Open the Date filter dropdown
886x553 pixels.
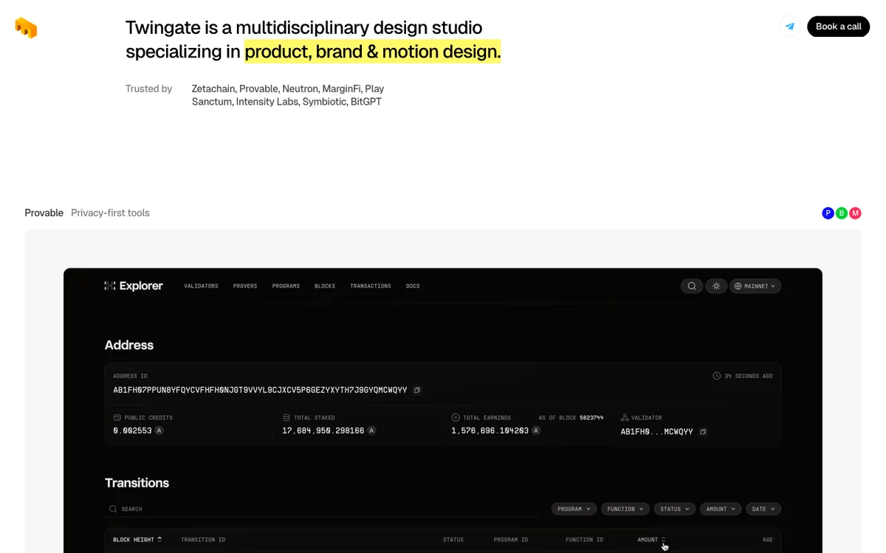tap(763, 509)
